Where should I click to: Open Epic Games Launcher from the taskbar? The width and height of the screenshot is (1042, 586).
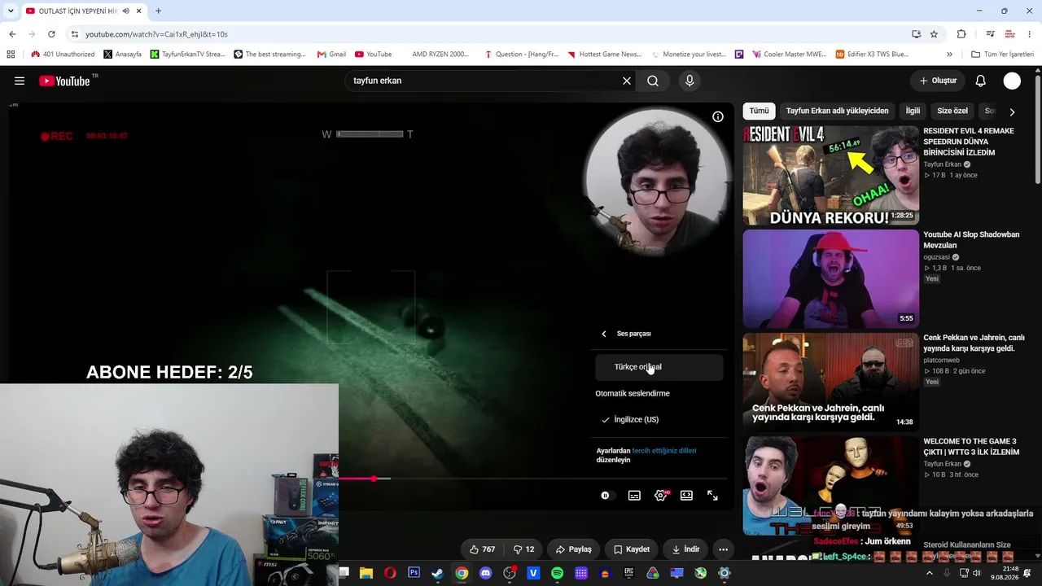(628, 573)
